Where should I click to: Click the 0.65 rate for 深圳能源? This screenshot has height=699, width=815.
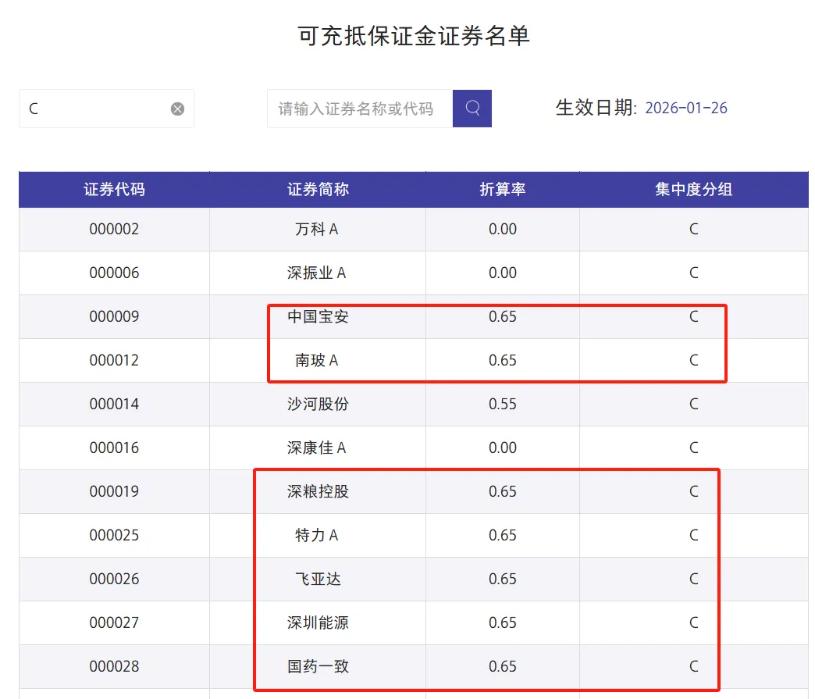[x=503, y=622]
